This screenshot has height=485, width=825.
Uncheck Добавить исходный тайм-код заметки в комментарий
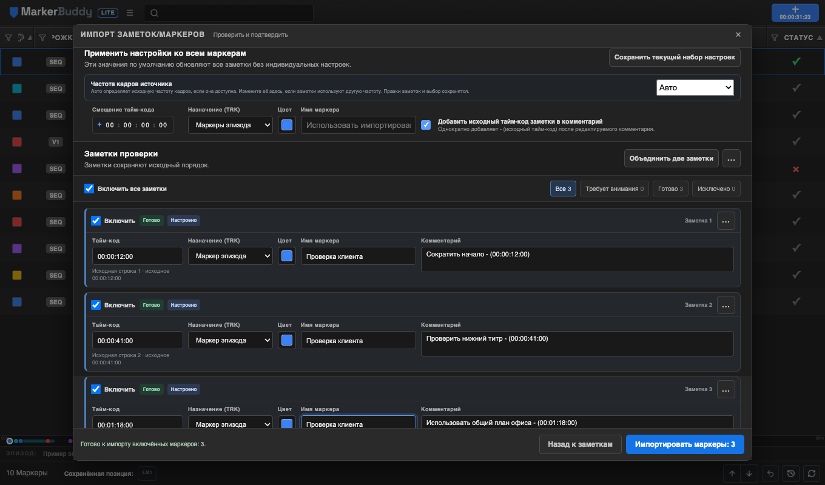coord(426,125)
